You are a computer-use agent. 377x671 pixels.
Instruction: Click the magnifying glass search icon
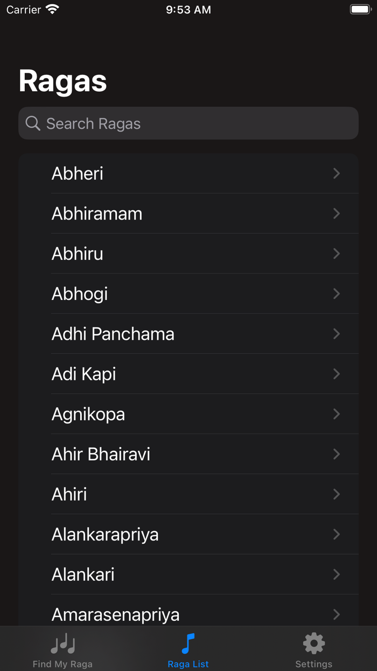[32, 123]
